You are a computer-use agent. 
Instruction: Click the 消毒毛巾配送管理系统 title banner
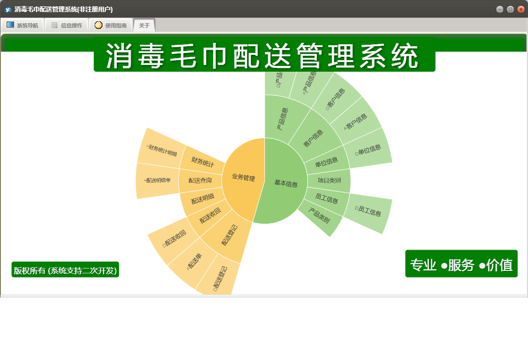tap(264, 54)
